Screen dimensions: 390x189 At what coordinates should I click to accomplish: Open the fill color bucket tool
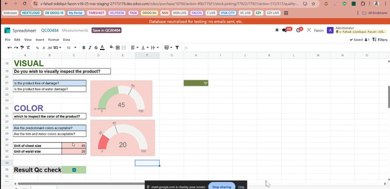112,48
